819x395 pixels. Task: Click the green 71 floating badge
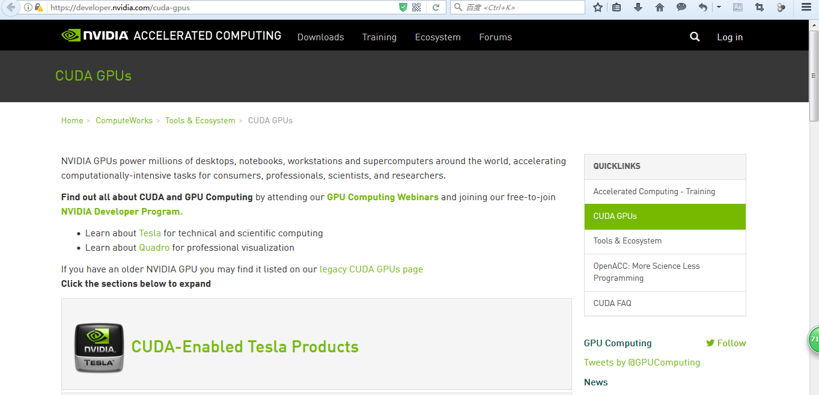click(x=814, y=340)
